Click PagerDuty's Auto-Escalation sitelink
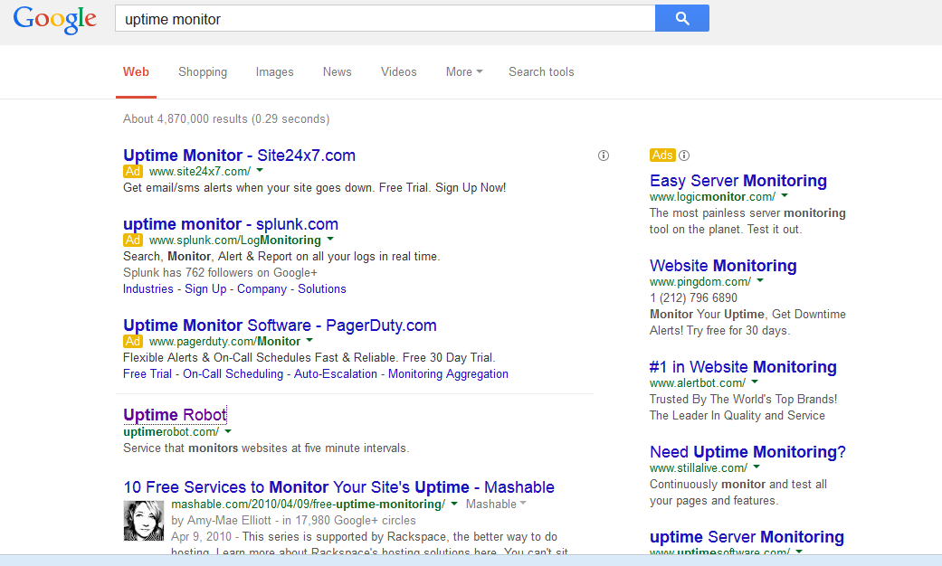 point(335,374)
